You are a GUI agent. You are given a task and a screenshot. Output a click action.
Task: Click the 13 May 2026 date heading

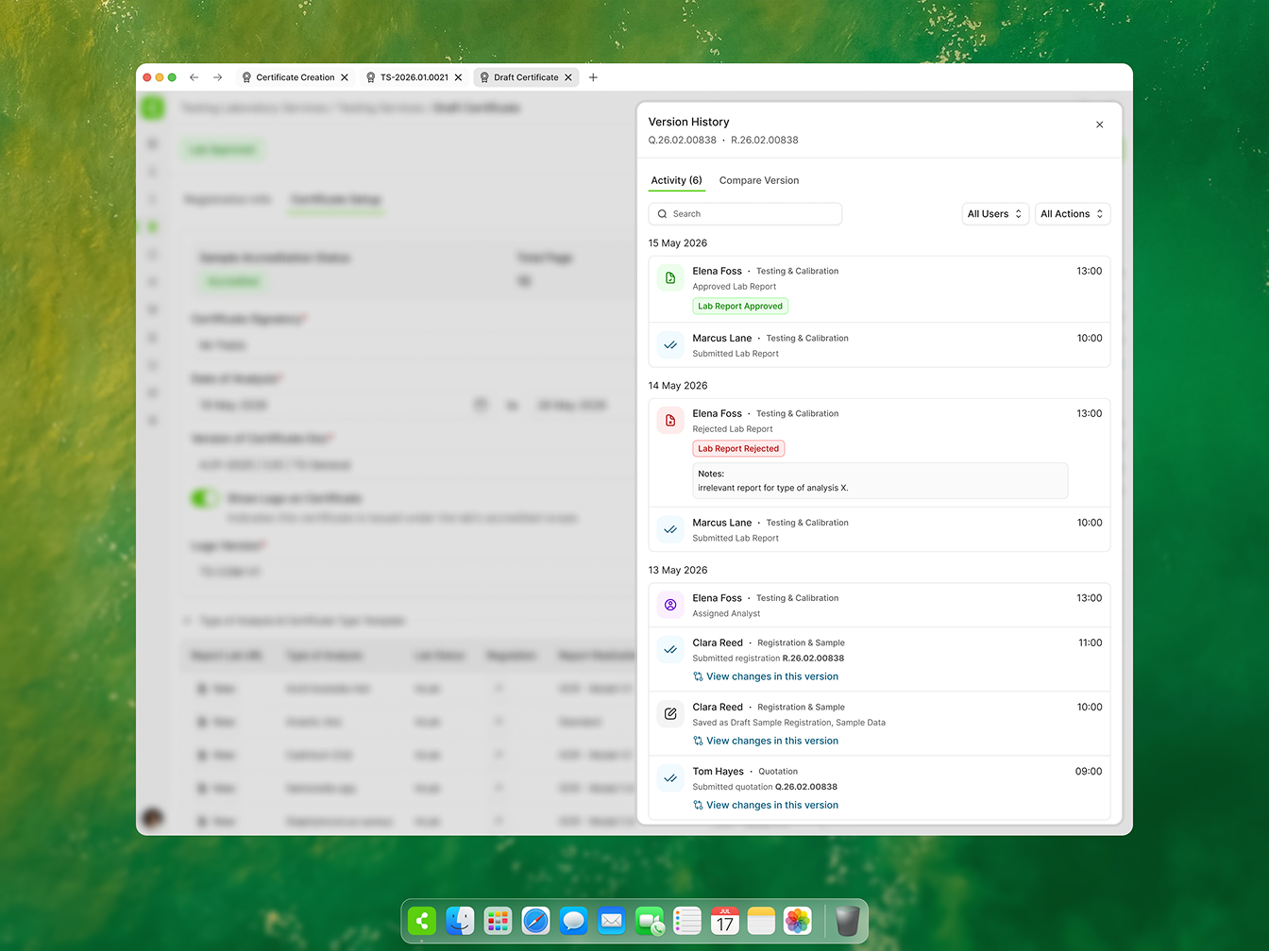pos(678,571)
